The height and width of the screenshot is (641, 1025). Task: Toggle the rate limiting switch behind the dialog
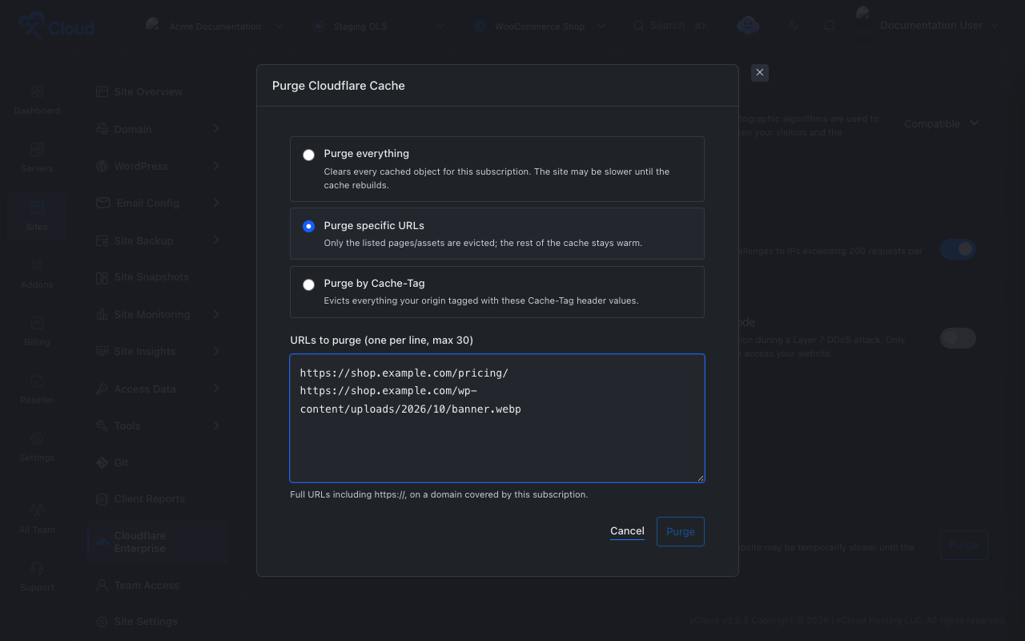(x=958, y=249)
